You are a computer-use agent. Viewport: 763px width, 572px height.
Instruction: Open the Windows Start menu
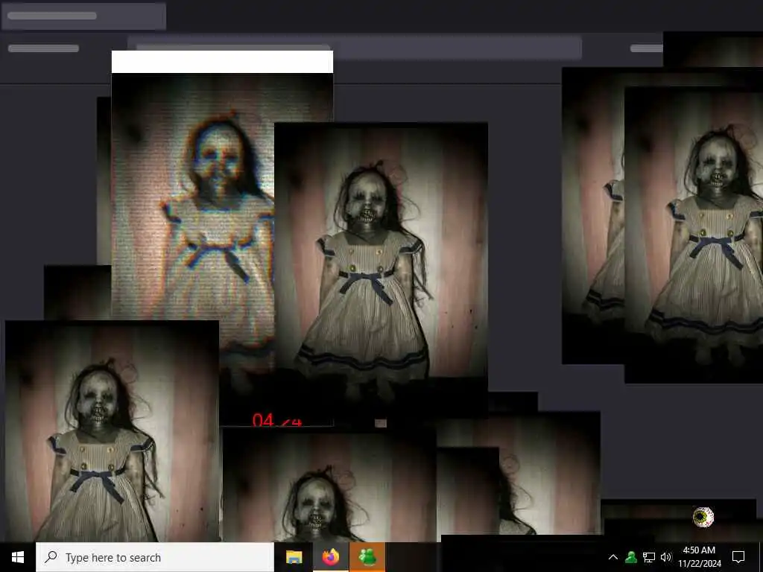click(x=18, y=557)
